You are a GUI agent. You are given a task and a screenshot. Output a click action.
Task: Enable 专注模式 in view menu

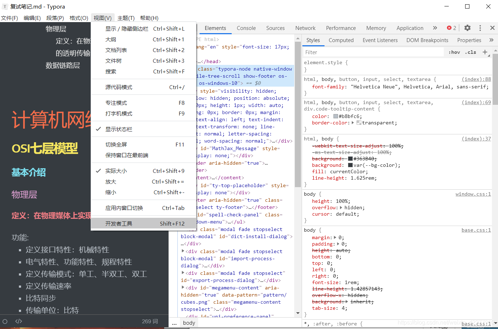click(144, 103)
